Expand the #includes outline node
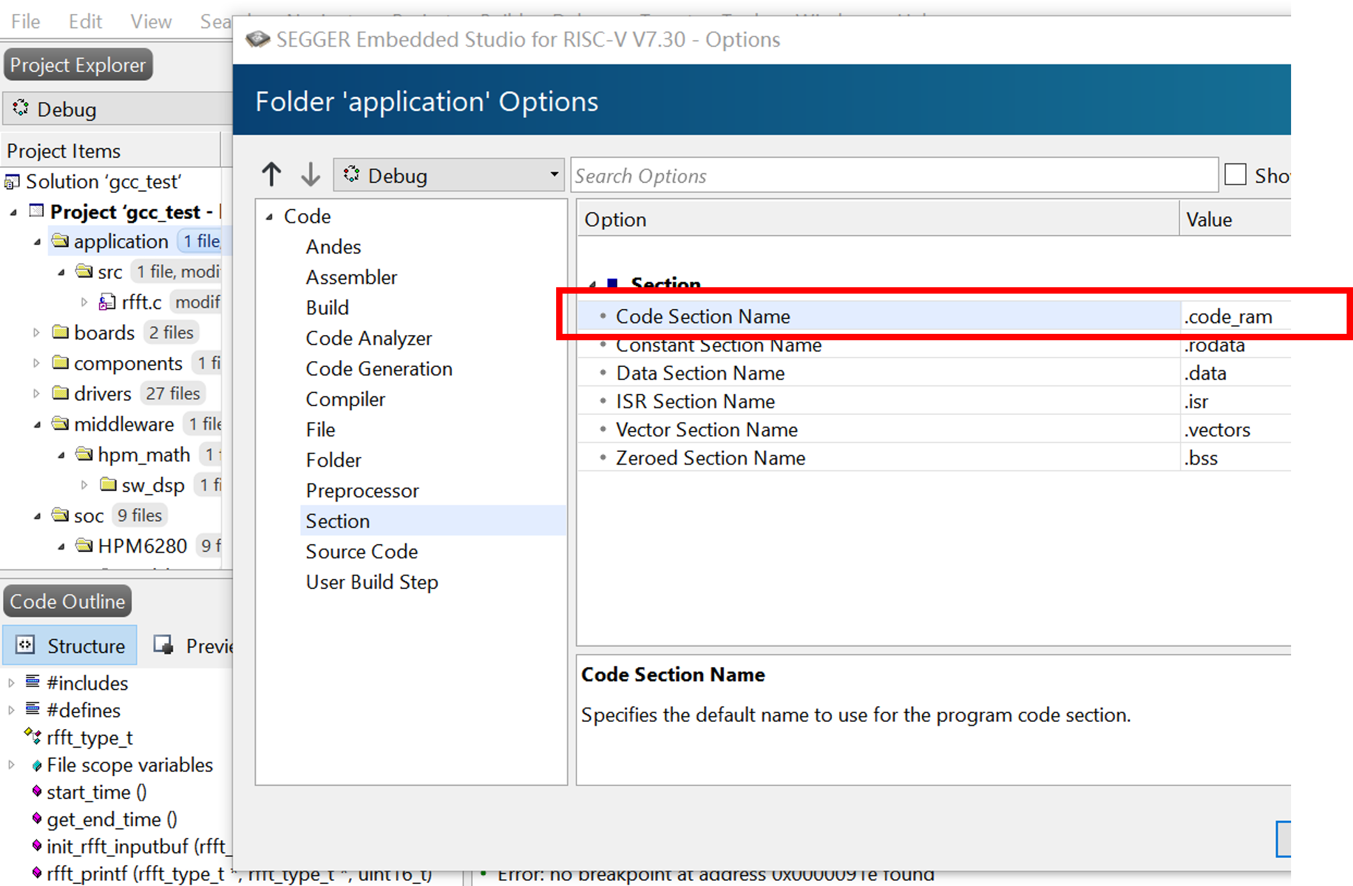The height and width of the screenshot is (886, 1353). [11, 684]
